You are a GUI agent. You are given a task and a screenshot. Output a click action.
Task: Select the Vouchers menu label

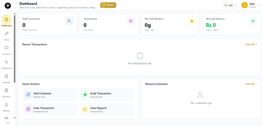pos(6,96)
